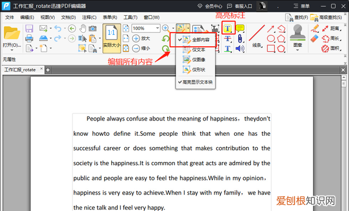This screenshot has height=211, width=349.
Task: Expand the redo history dropdown arrow
Action: click(65, 38)
